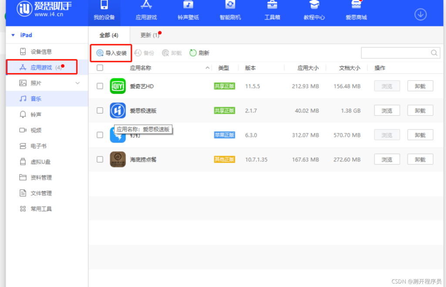Image resolution: width=446 pixels, height=287 pixels.
Task: Switch to the 更新 (1) tab
Action: pyautogui.click(x=150, y=35)
